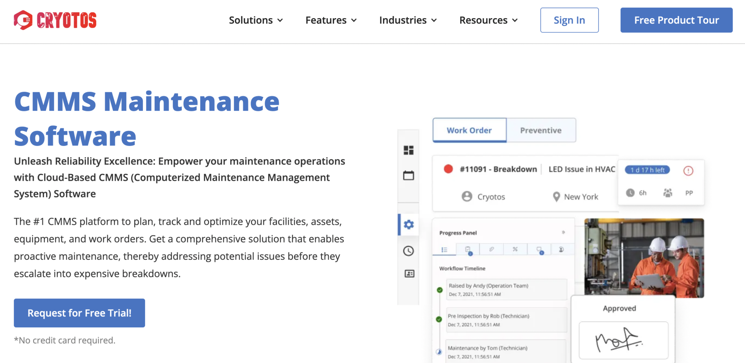The width and height of the screenshot is (745, 363).
Task: Click the tools wrench icon in Progress Panel
Action: coord(515,249)
